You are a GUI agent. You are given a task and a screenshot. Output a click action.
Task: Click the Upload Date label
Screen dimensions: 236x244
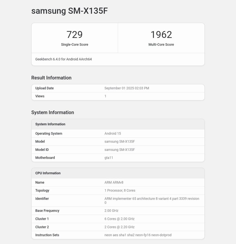(44, 88)
